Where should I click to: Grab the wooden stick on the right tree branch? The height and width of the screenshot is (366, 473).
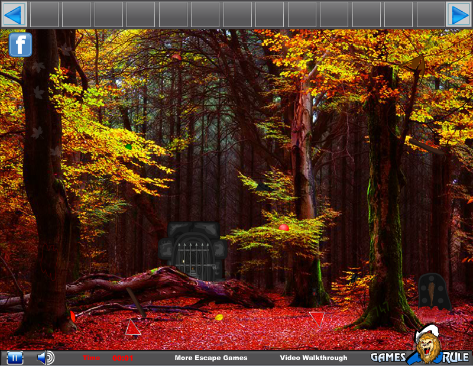click(x=426, y=147)
